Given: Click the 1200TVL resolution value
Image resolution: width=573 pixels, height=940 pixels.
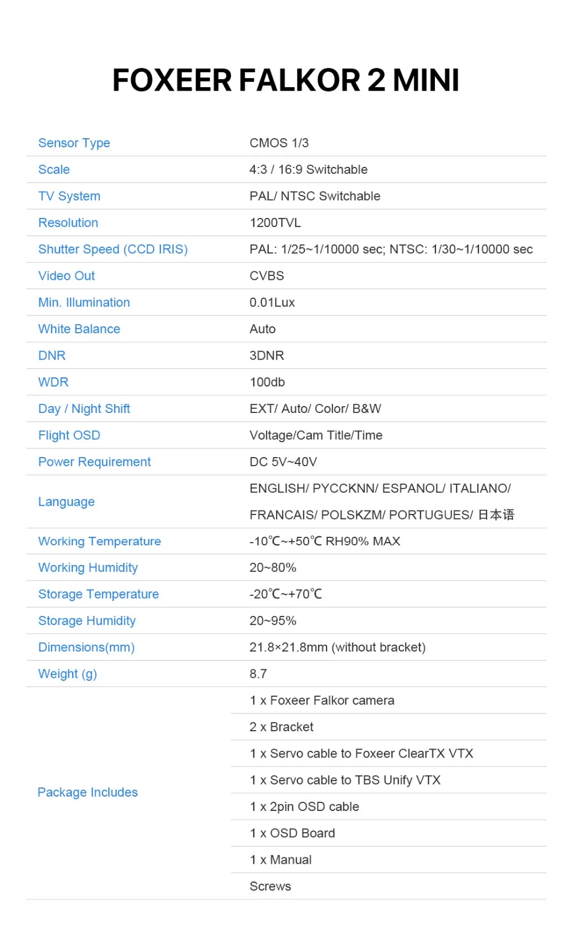Looking at the screenshot, I should (275, 223).
